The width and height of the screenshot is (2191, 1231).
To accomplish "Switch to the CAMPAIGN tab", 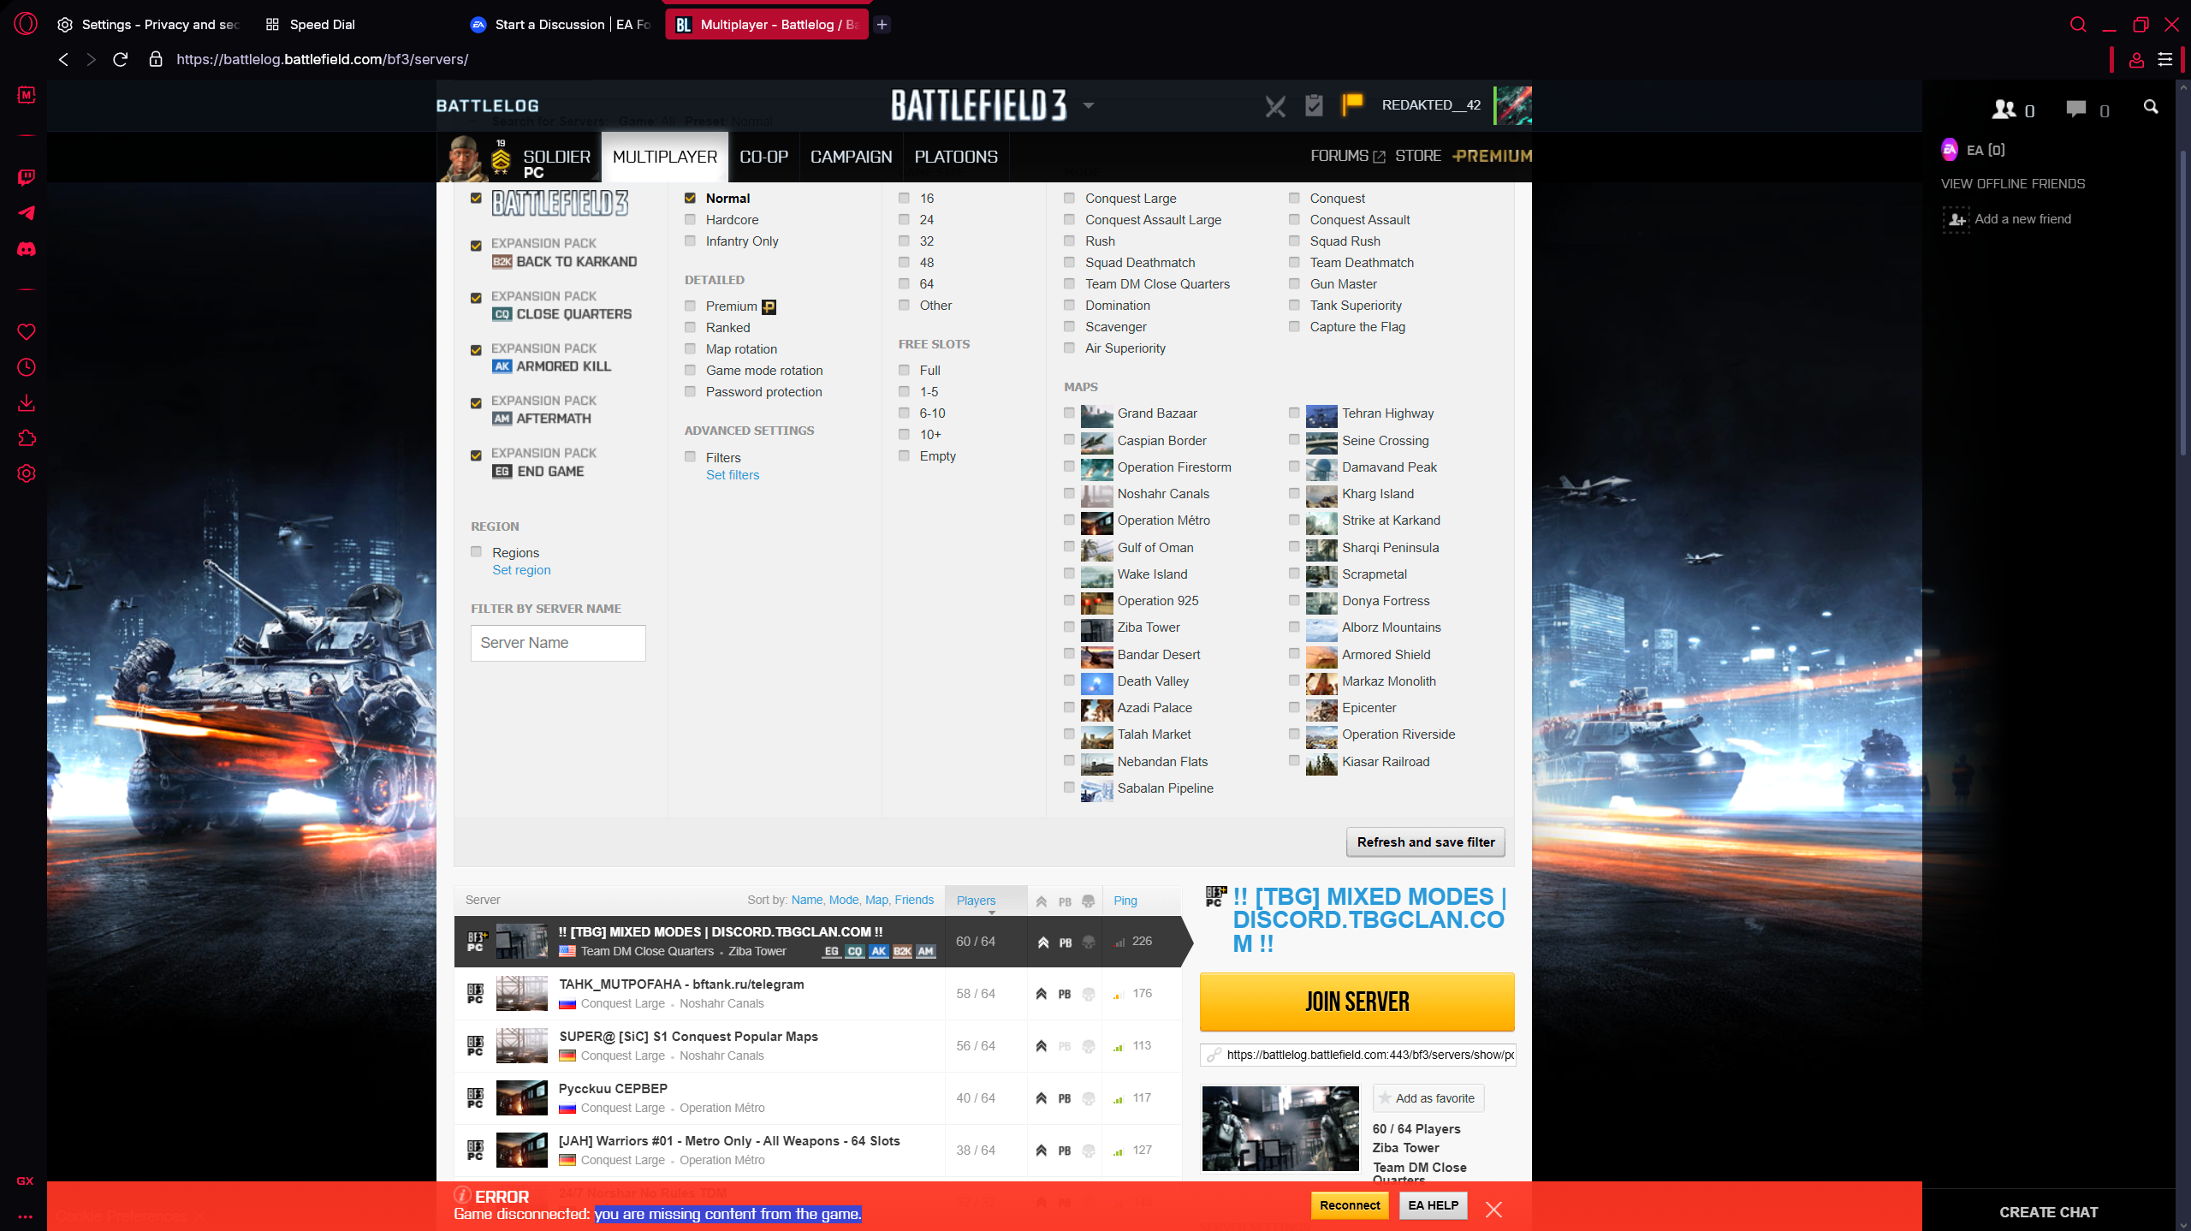I will click(850, 157).
